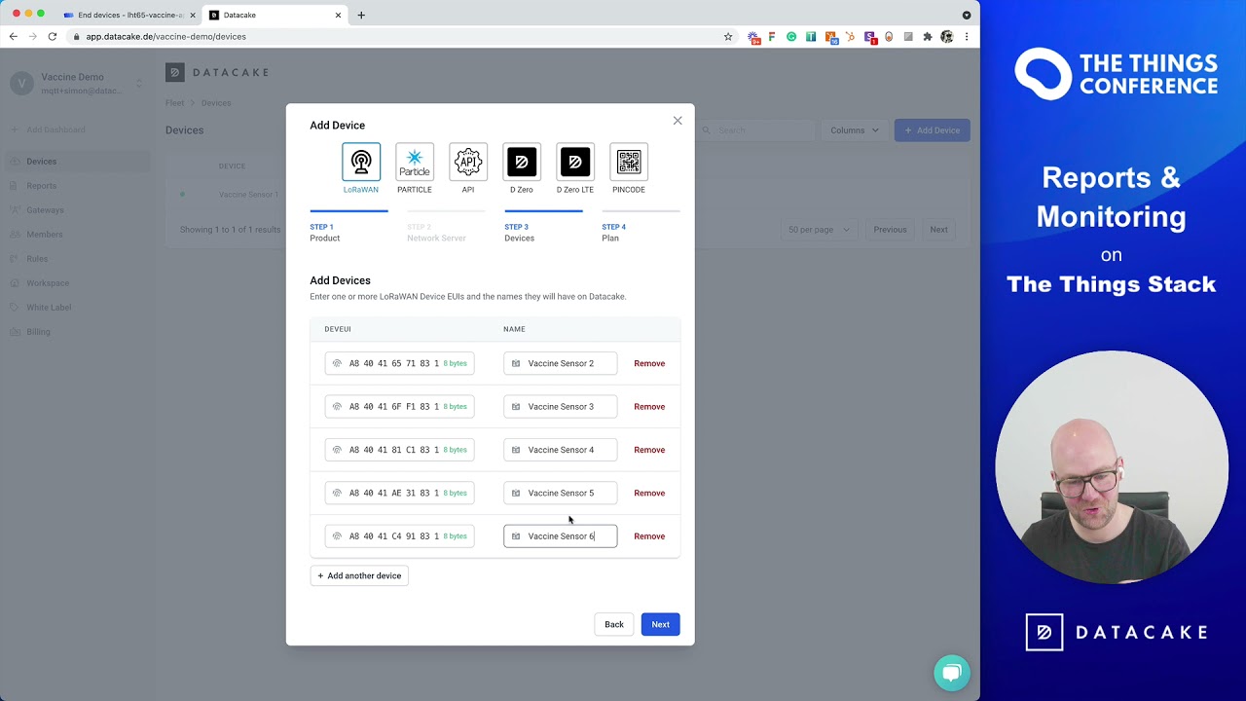
Task: Open Vaccine Sensor 1 in devices table
Action: pyautogui.click(x=248, y=195)
